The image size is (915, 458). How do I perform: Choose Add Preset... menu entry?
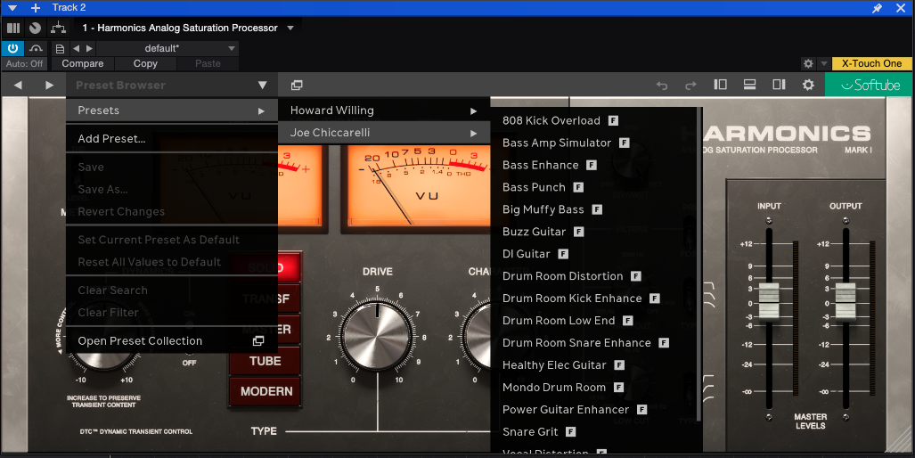(172, 138)
